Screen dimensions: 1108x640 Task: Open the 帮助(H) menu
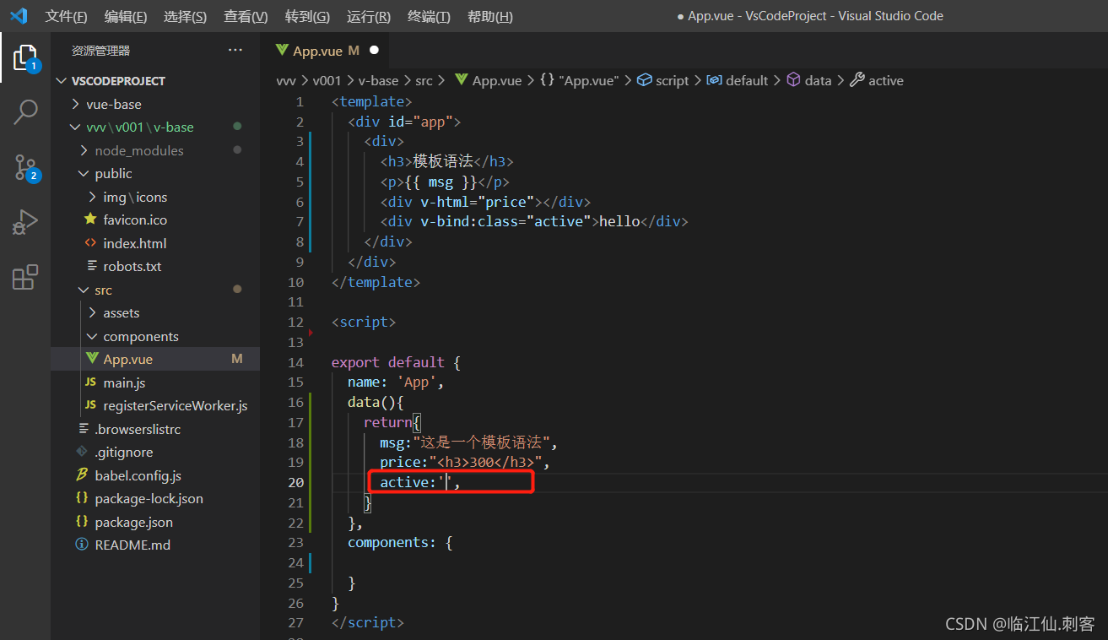489,16
